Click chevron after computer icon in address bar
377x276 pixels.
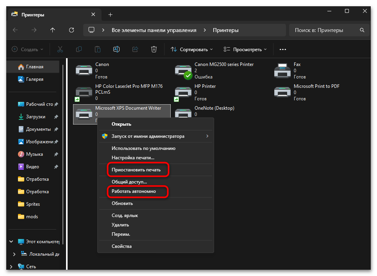pos(103,30)
